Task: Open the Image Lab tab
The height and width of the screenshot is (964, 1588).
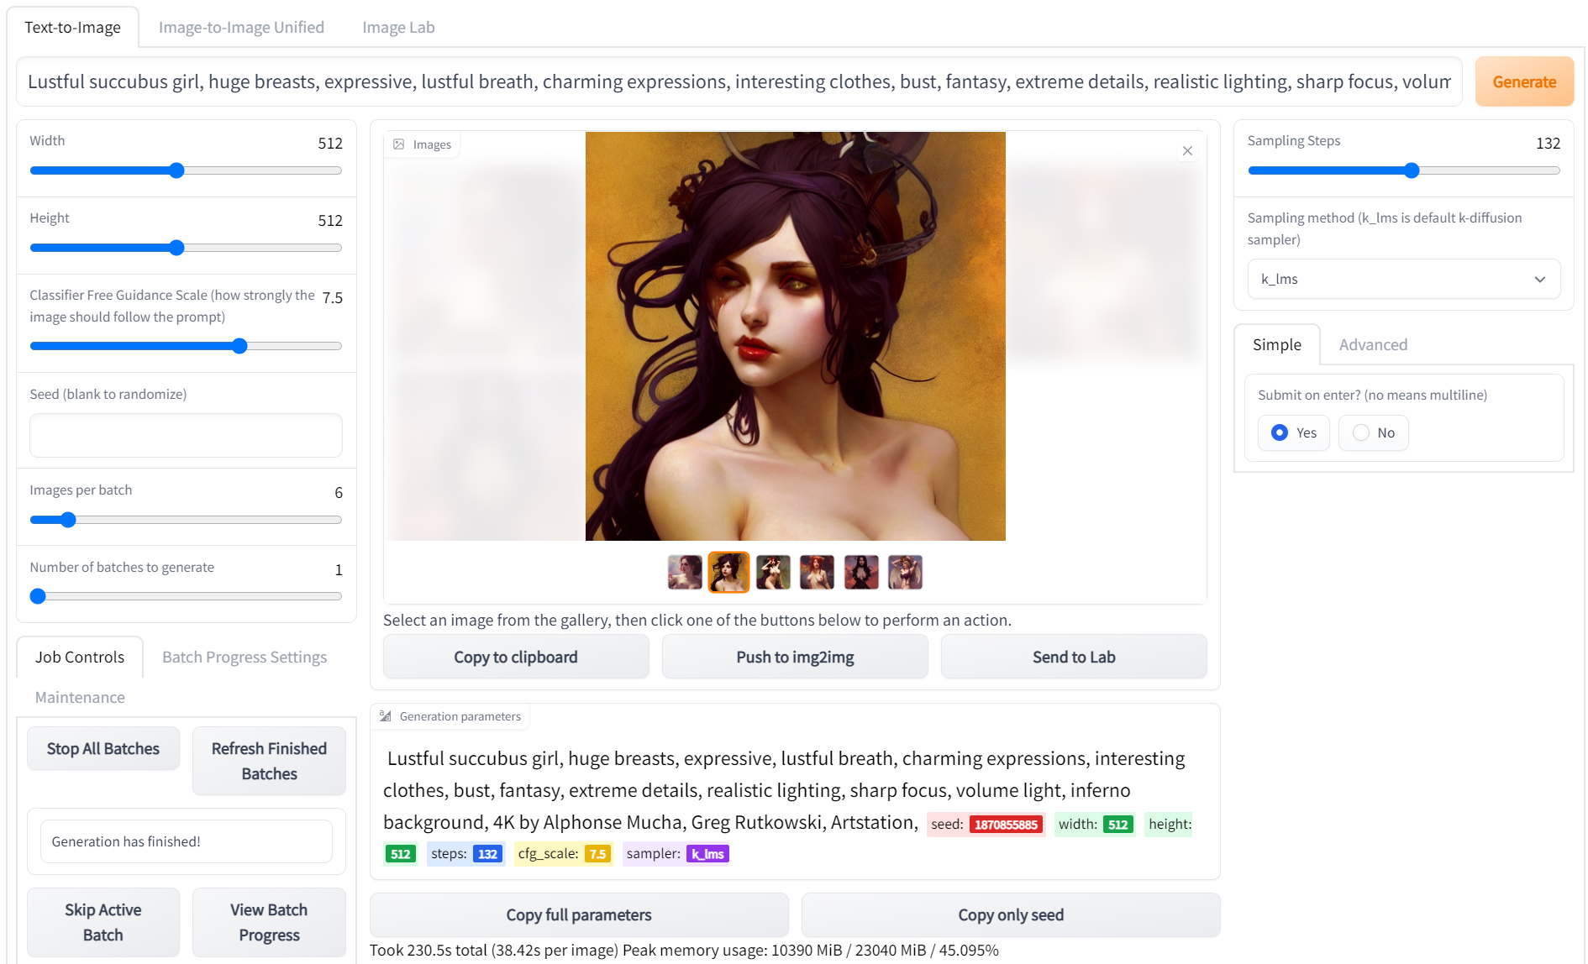Action: tap(398, 27)
